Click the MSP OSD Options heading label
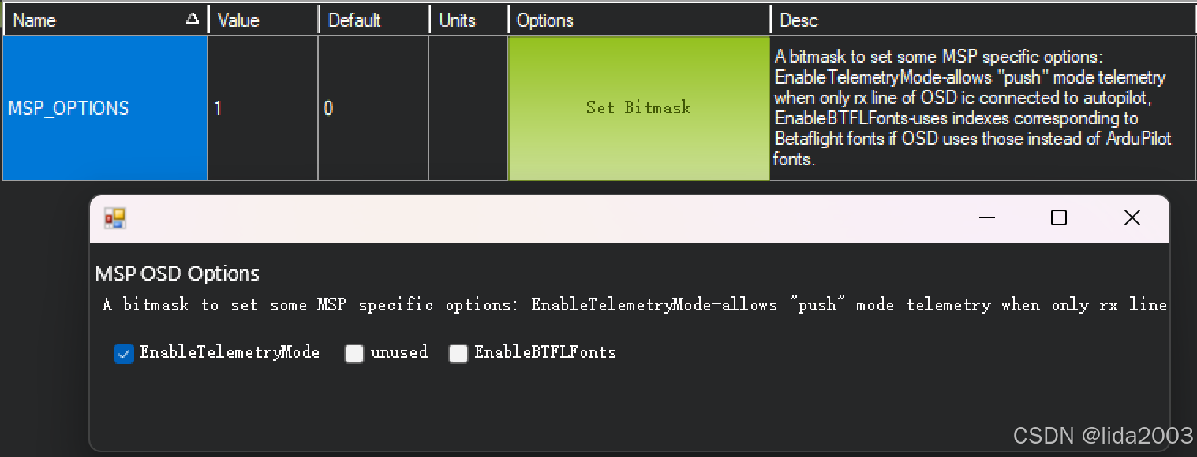The image size is (1197, 457). pos(178,273)
